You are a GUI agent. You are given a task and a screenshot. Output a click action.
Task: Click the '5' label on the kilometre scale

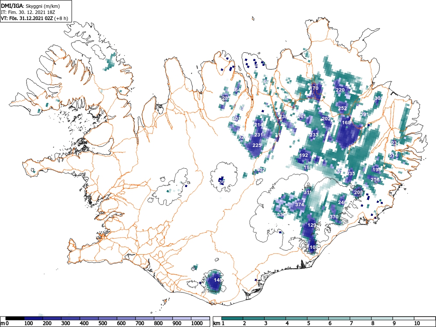(309, 324)
